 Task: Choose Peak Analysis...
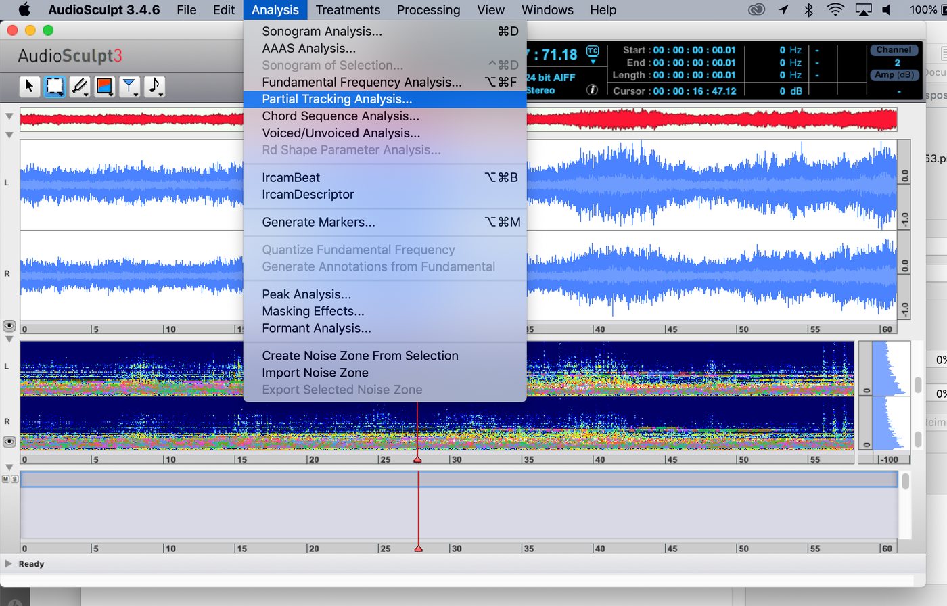point(385,294)
